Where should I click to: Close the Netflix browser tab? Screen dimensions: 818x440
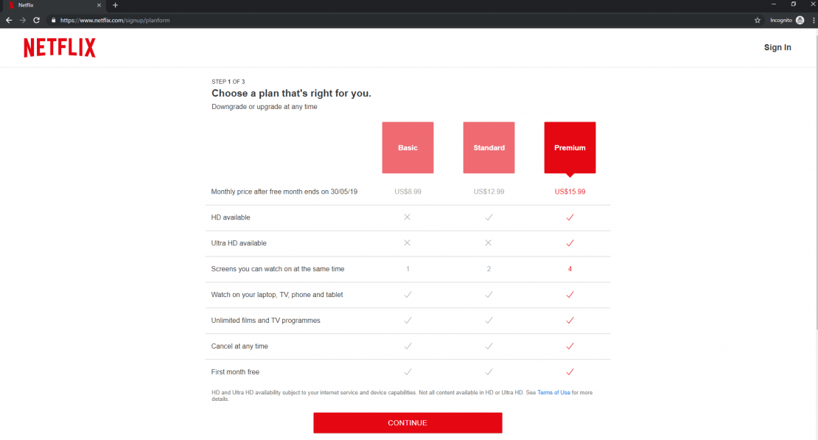pos(99,5)
